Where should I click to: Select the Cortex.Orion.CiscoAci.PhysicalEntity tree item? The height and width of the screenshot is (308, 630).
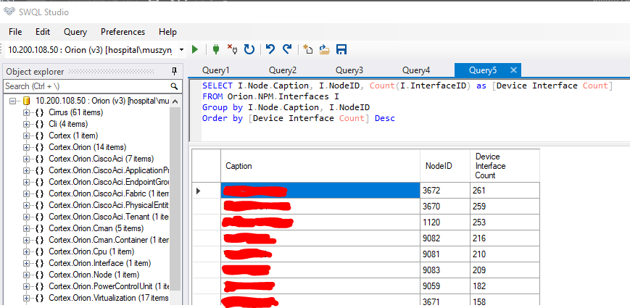(x=109, y=205)
